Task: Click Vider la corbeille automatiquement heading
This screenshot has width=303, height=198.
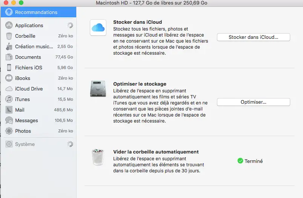Action: 156,152
